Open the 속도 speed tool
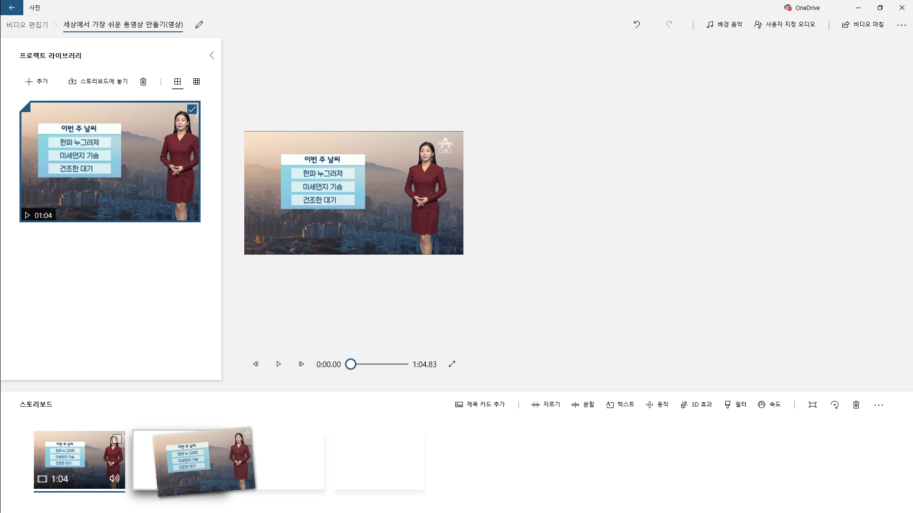This screenshot has height=513, width=913. click(769, 405)
